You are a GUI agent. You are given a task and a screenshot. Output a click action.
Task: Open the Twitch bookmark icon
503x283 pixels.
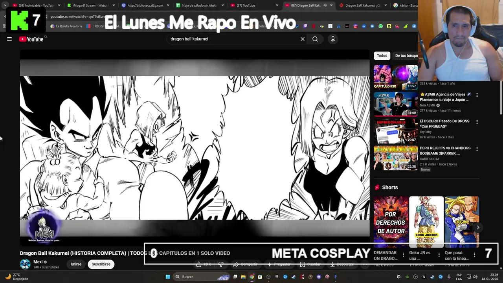pos(305,26)
